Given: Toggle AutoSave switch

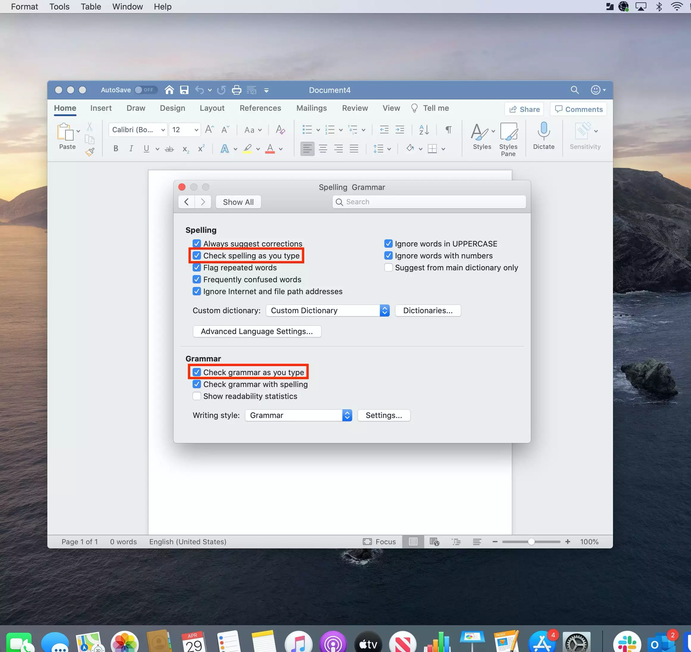Looking at the screenshot, I should (146, 90).
